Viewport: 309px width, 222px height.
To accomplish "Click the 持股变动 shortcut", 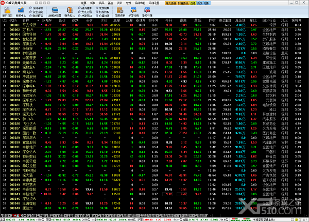I will [85, 15].
